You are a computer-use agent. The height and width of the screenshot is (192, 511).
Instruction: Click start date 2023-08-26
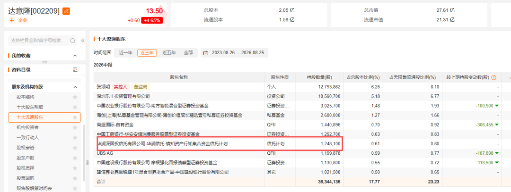coord(223,53)
